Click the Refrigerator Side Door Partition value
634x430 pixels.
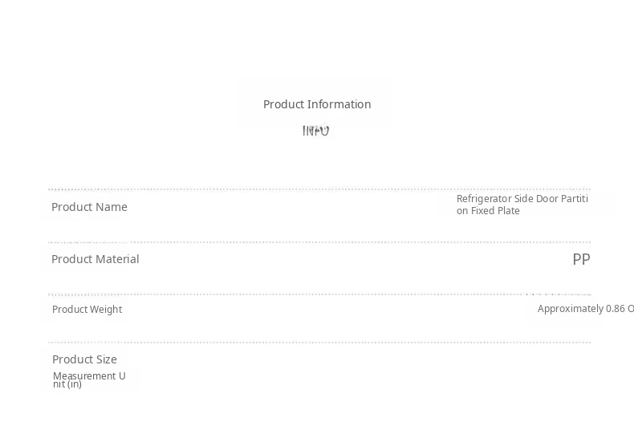coord(522,205)
